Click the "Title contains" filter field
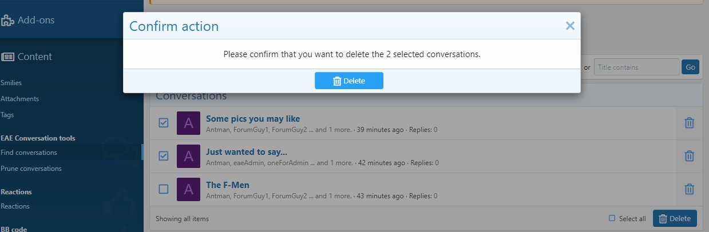This screenshot has height=232, width=709. pyautogui.click(x=636, y=67)
